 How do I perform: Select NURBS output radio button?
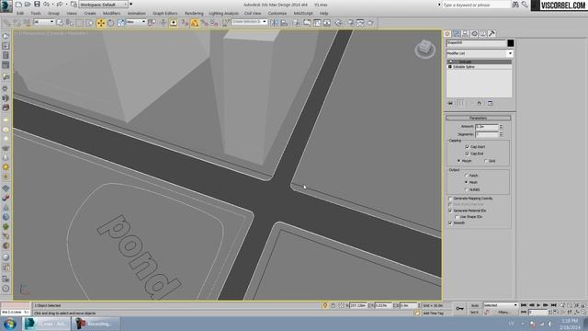[467, 189]
